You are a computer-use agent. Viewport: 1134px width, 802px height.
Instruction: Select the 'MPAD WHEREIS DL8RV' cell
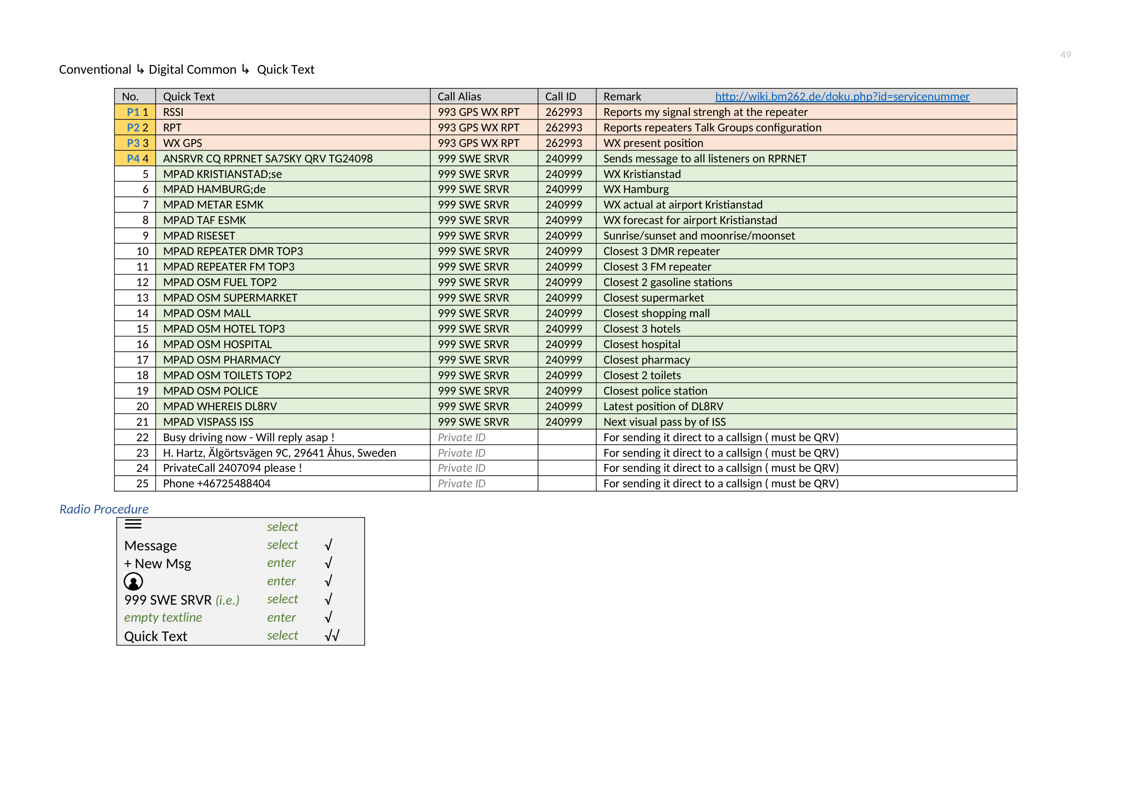point(292,406)
